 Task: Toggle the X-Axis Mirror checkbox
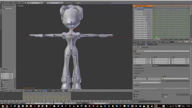(x=4, y=8)
